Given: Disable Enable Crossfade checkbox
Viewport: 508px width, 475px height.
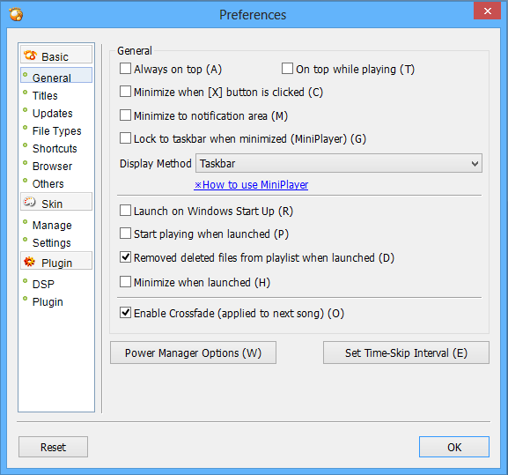Looking at the screenshot, I should pyautogui.click(x=125, y=313).
